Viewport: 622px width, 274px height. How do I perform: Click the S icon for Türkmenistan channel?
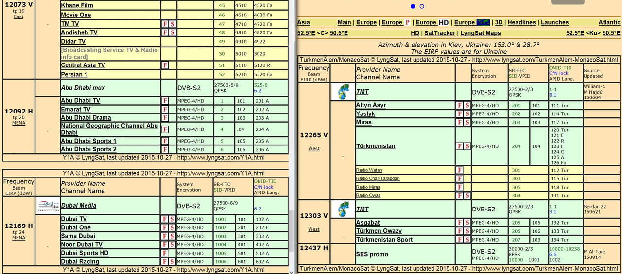[467, 146]
